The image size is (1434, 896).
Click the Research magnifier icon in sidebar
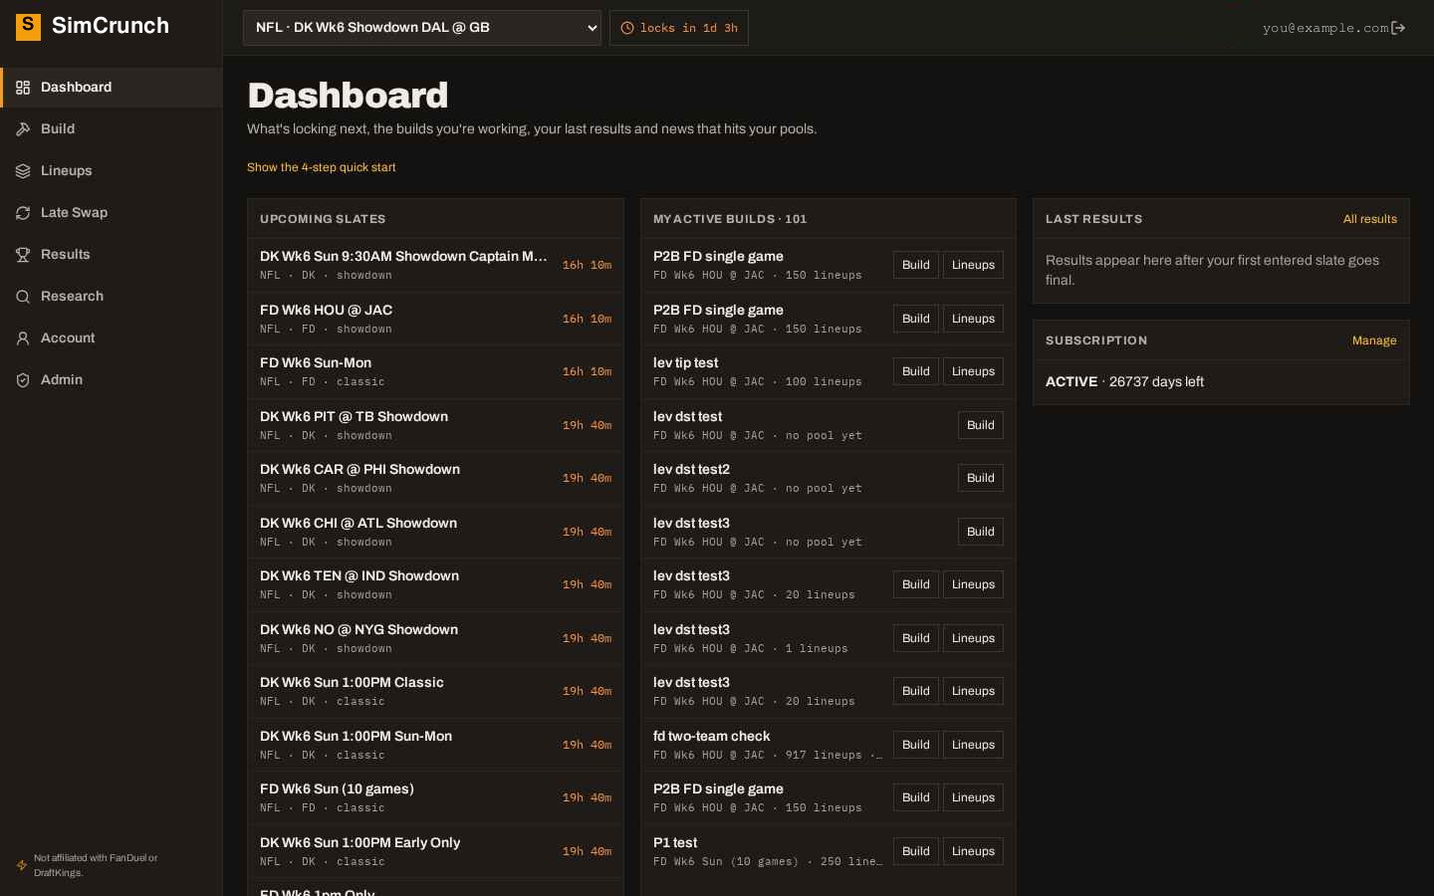coord(23,297)
